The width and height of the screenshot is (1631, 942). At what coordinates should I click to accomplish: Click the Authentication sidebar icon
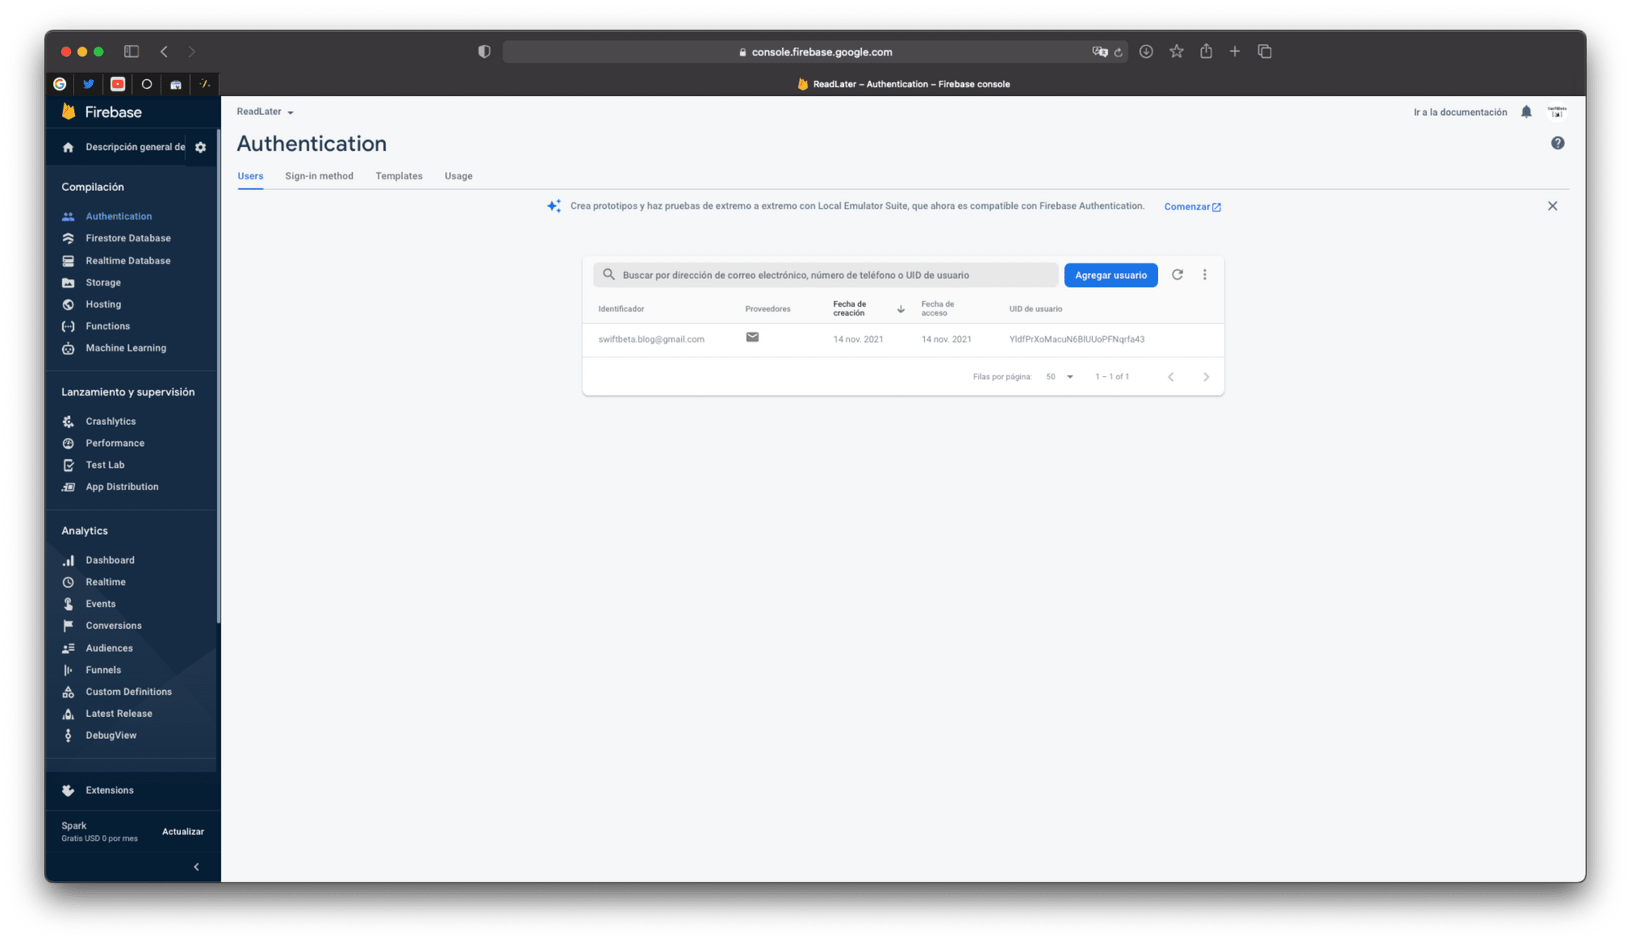69,215
